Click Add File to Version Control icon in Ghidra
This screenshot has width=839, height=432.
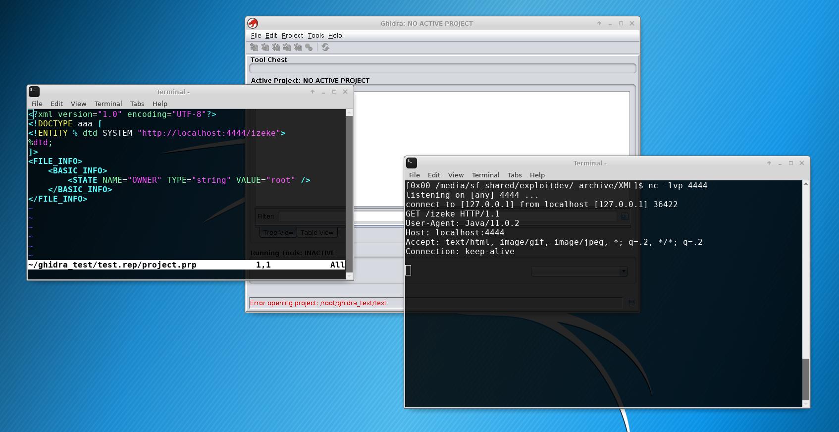pos(254,47)
